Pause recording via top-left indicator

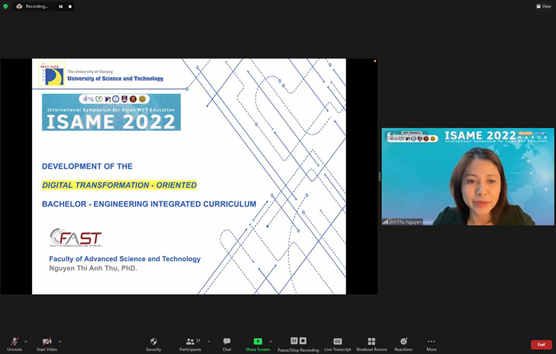tap(60, 6)
